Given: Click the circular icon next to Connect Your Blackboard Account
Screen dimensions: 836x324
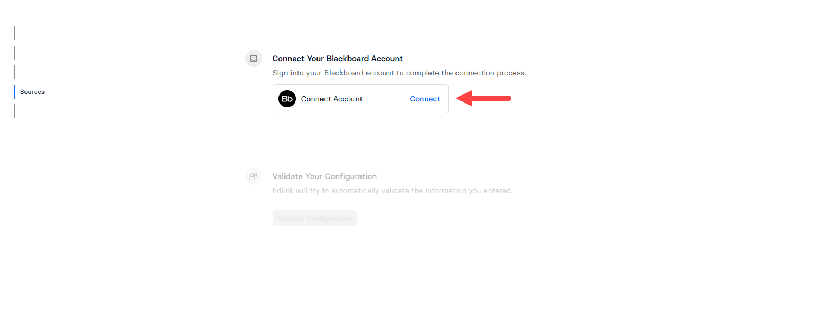Looking at the screenshot, I should [254, 58].
